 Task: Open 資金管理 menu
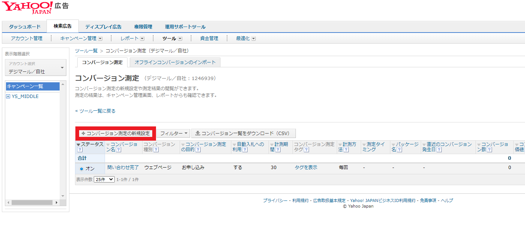click(x=209, y=39)
